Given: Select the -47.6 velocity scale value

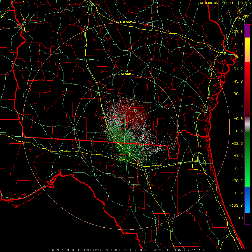Looking at the screenshot, I should pos(237,156).
